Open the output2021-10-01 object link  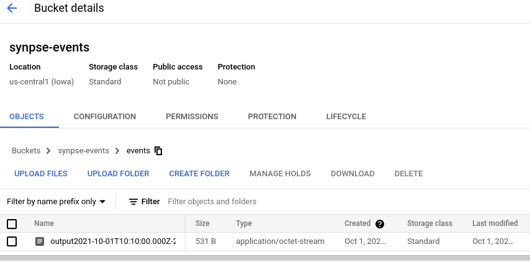tap(113, 241)
